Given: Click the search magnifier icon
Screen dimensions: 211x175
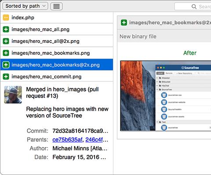Looking at the screenshot, I should (194, 7).
